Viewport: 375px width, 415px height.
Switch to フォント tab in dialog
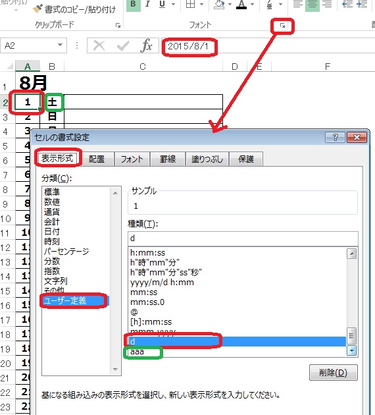coord(132,159)
